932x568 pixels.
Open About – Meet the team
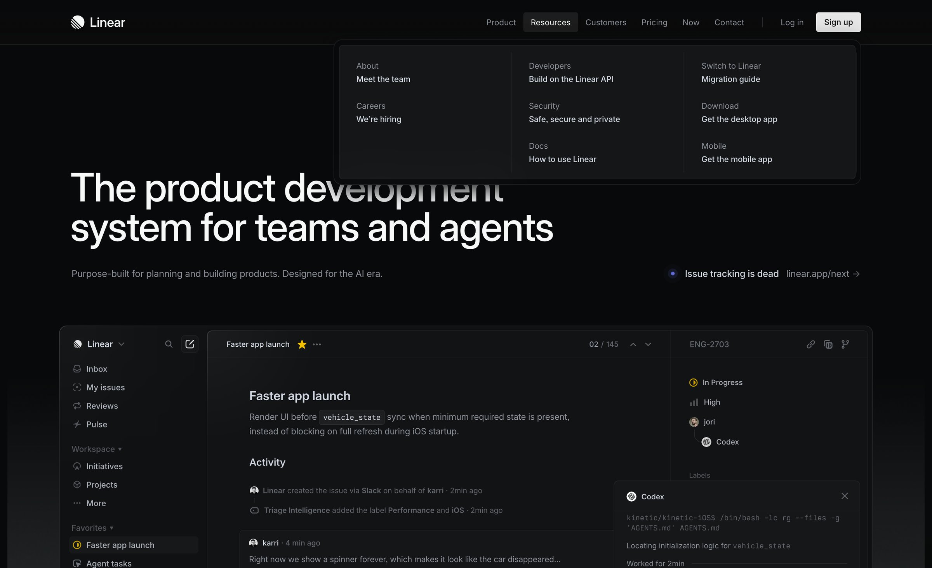coord(383,73)
